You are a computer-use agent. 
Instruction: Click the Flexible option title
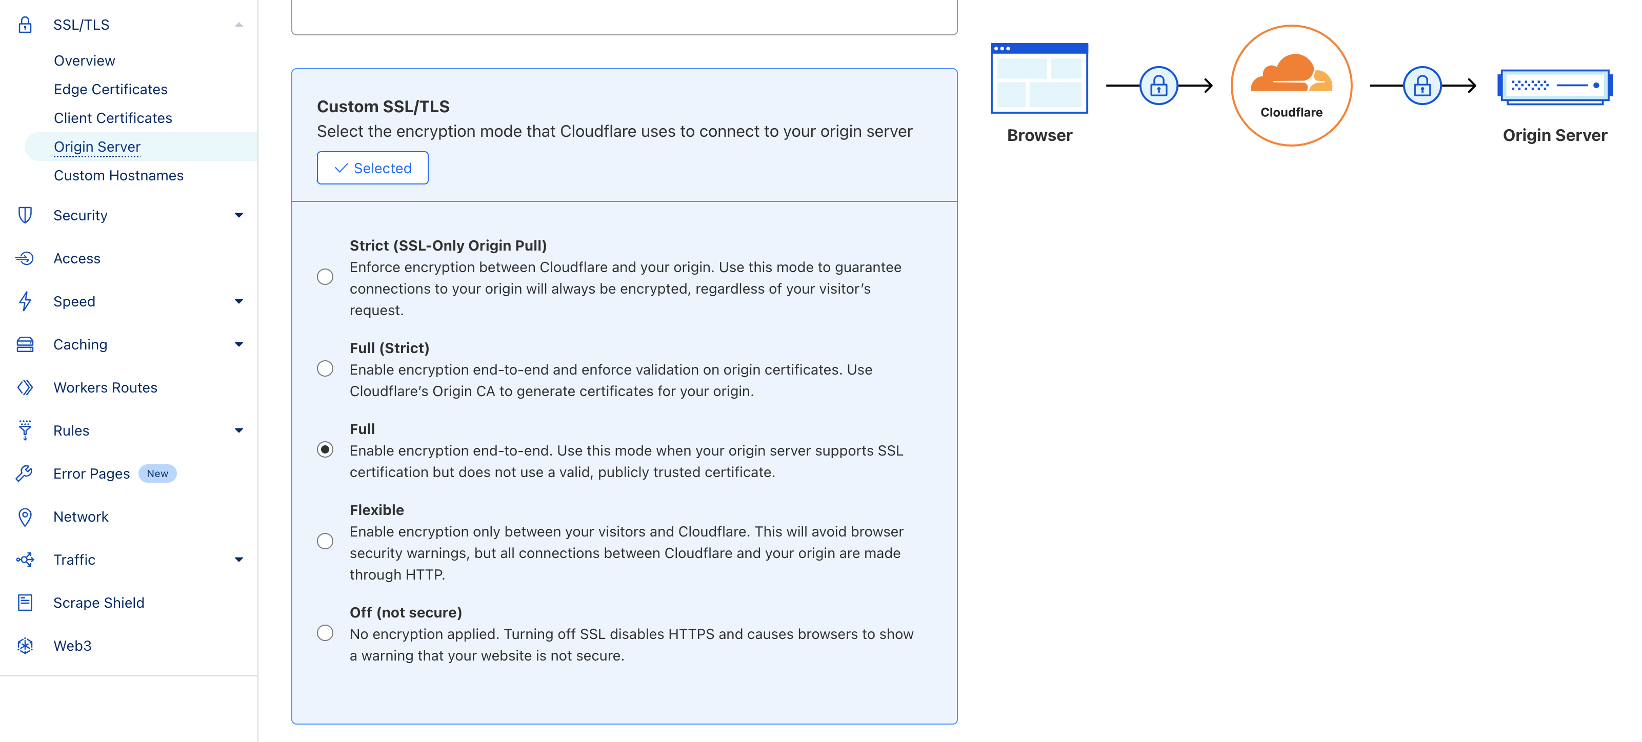pyautogui.click(x=377, y=509)
